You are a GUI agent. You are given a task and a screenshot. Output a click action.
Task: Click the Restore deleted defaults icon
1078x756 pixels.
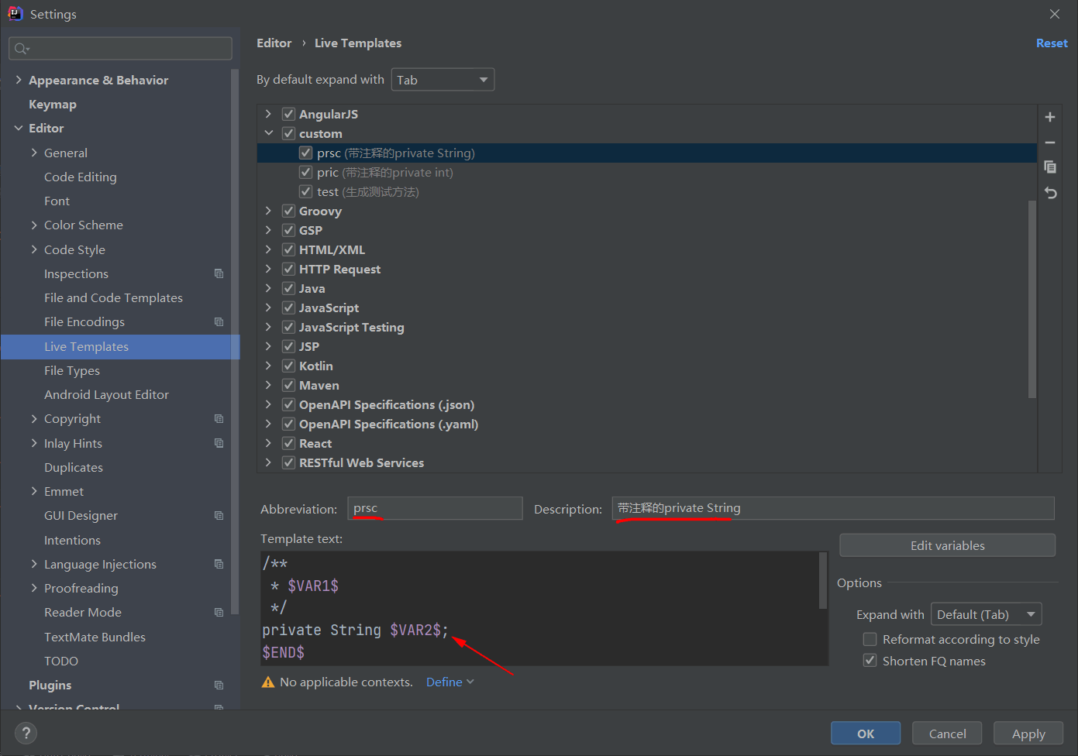1050,193
